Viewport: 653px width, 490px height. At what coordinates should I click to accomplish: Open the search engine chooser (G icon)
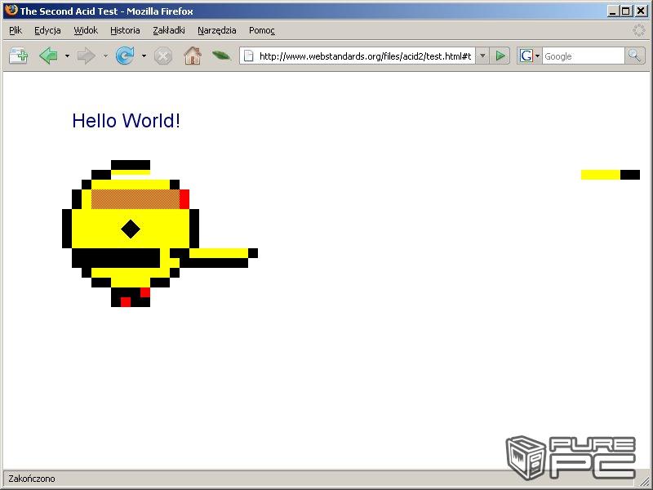coord(529,56)
